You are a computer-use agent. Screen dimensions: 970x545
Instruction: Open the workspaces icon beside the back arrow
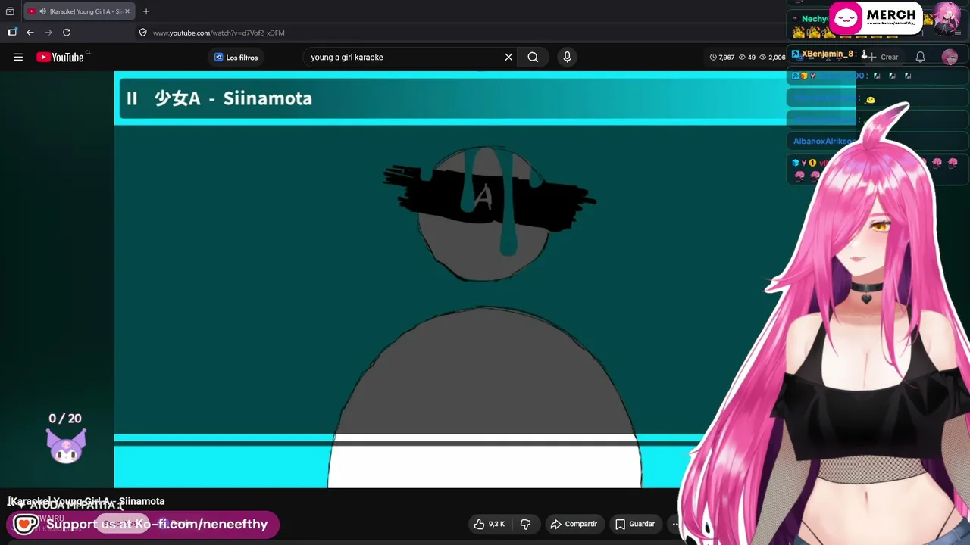pos(12,33)
